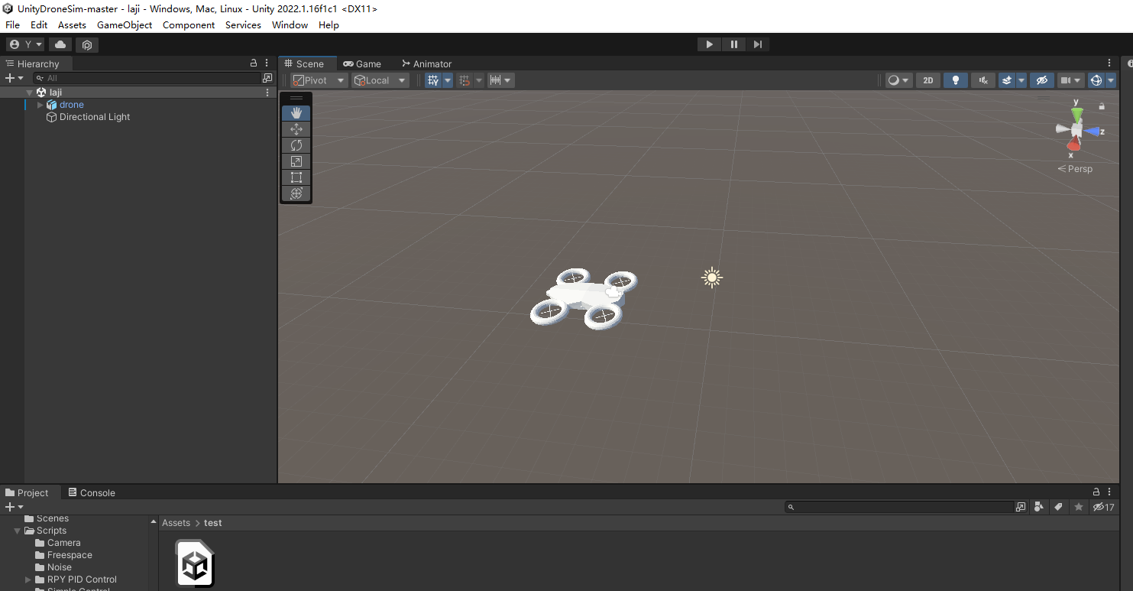The width and height of the screenshot is (1133, 591).
Task: Select the Rect transform tool
Action: pos(296,177)
